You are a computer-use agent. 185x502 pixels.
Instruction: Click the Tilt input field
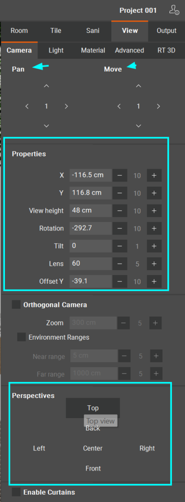pyautogui.click(x=91, y=246)
